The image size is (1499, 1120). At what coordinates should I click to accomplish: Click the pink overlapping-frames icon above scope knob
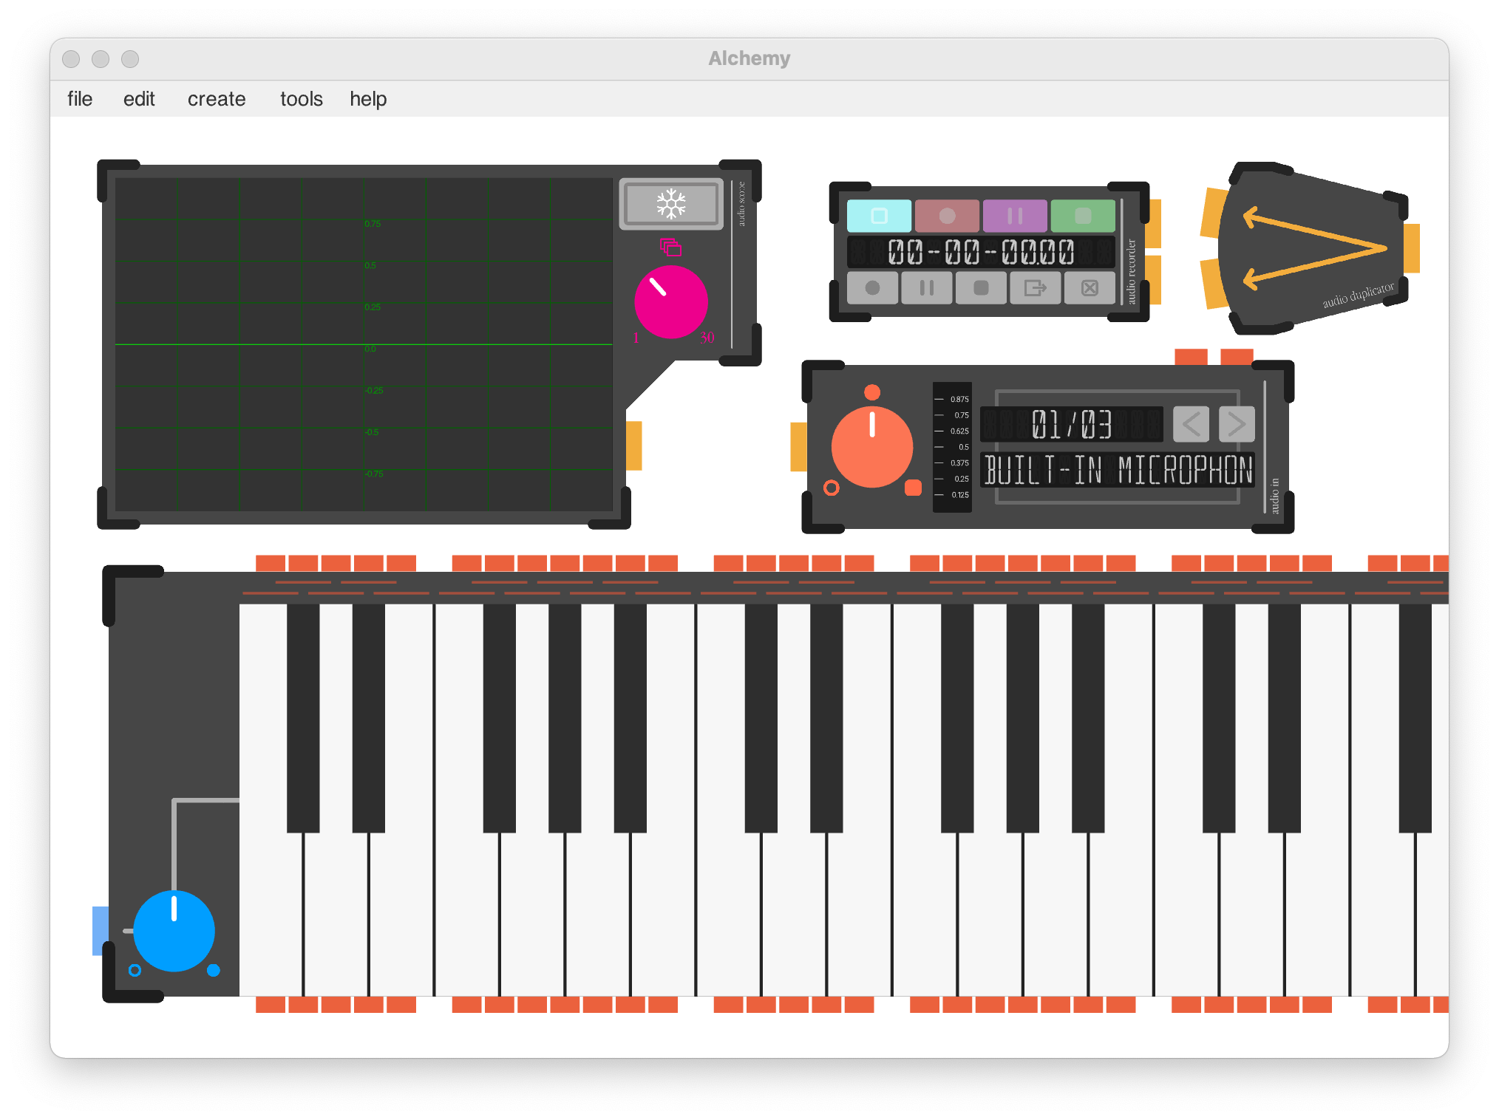click(670, 247)
